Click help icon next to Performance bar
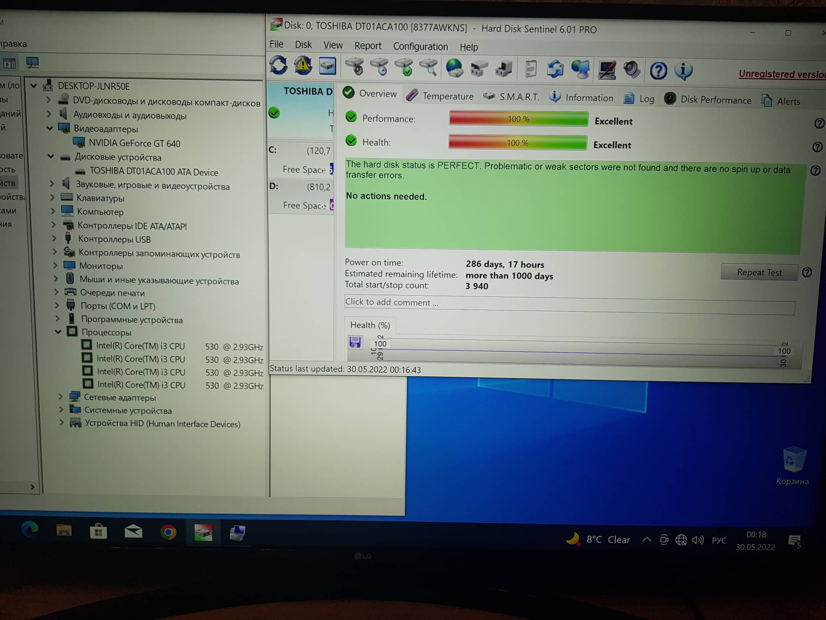This screenshot has width=826, height=620. [x=819, y=123]
